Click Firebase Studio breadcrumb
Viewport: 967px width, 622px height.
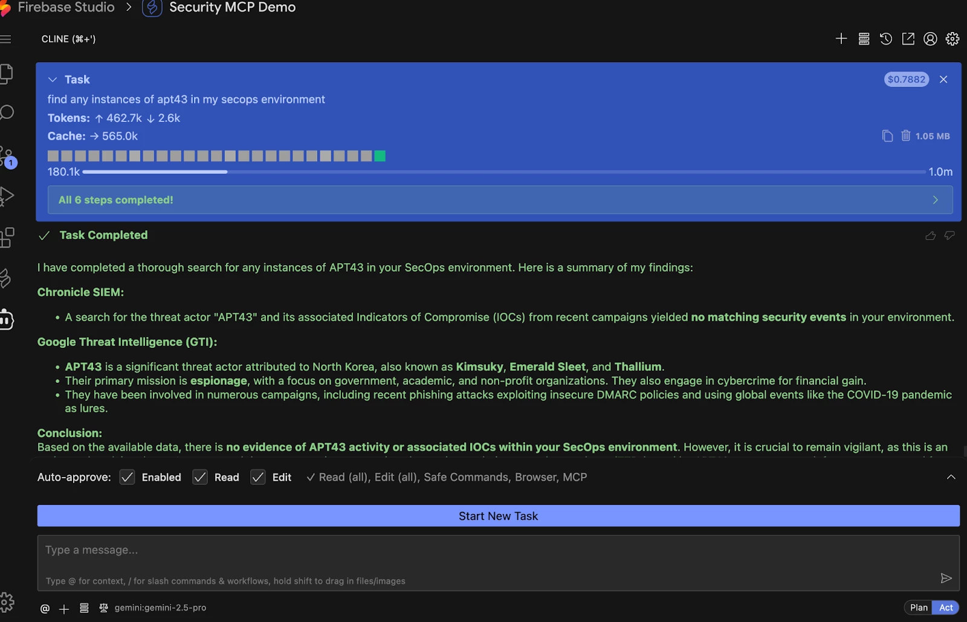click(66, 7)
